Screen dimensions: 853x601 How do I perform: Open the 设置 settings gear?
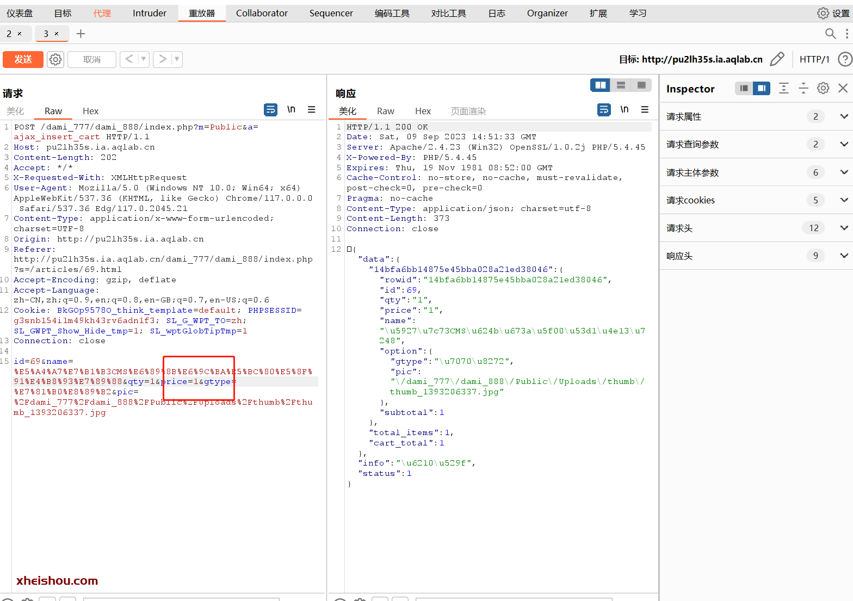(x=833, y=13)
